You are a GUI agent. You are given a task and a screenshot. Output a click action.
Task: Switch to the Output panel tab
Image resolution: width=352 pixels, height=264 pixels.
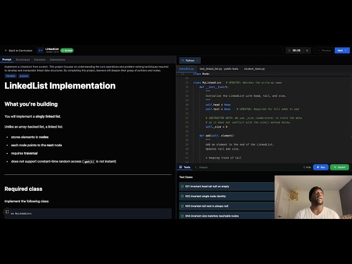201,167
